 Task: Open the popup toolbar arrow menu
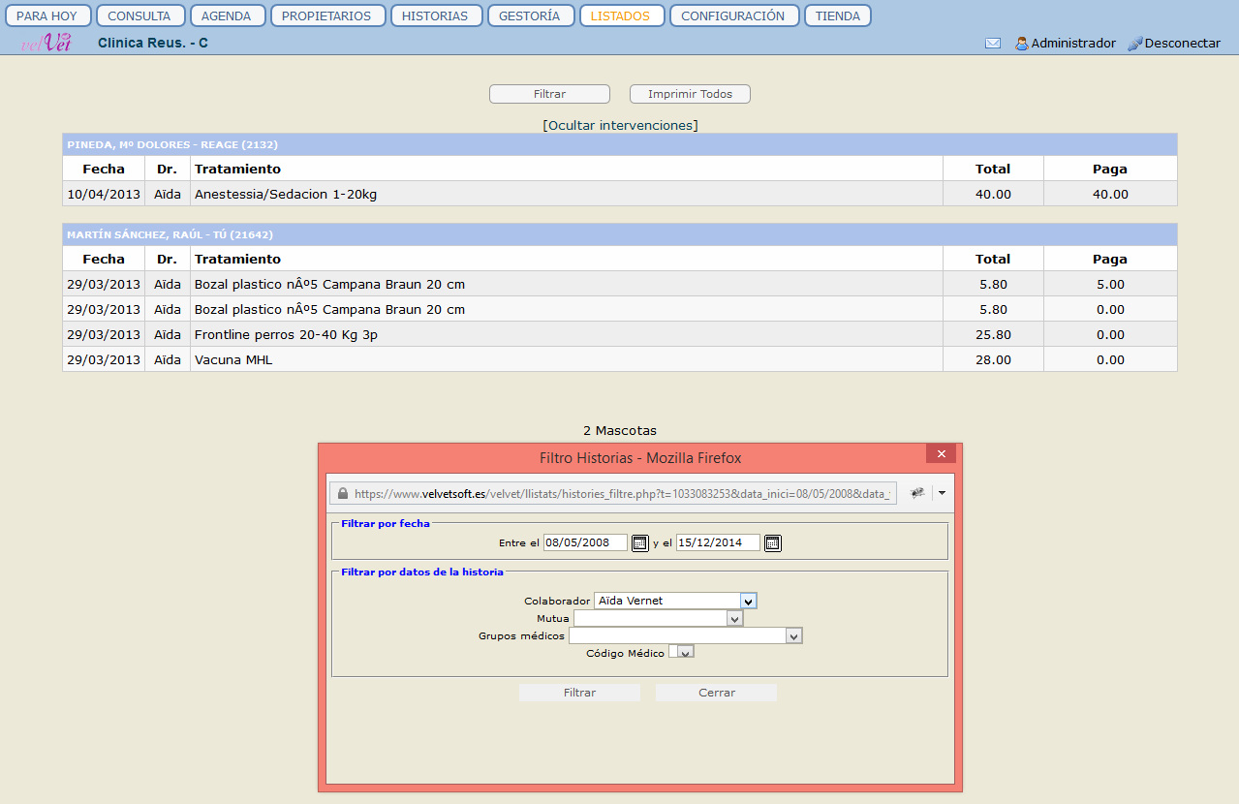(942, 493)
